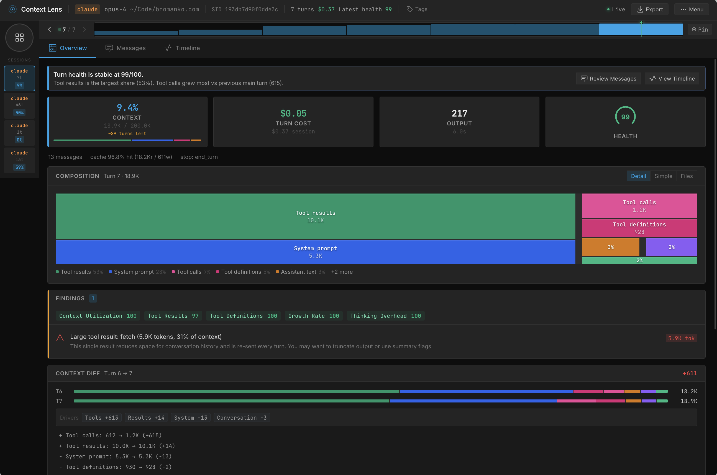Image resolution: width=717 pixels, height=475 pixels.
Task: Click the pinned marker on the turn timeline
Action: 641,22
